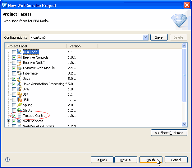Enable the Hibernate checkbox

(14, 73)
